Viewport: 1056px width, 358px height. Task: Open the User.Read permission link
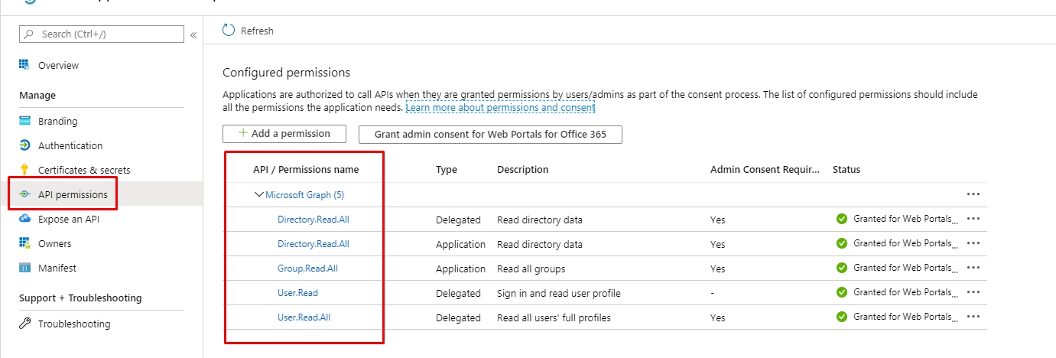297,293
